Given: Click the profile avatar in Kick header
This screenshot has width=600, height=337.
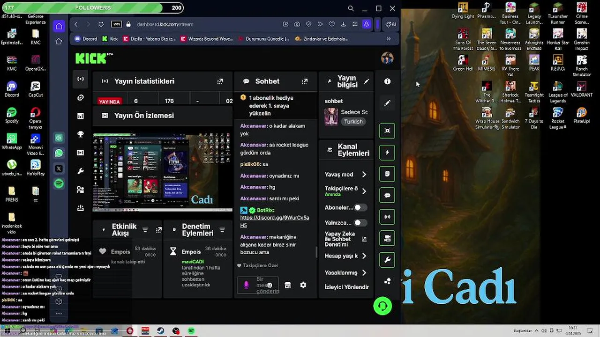Looking at the screenshot, I should pos(387,58).
